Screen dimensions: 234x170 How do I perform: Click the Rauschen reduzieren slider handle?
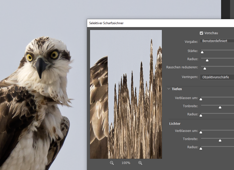coord(205,68)
